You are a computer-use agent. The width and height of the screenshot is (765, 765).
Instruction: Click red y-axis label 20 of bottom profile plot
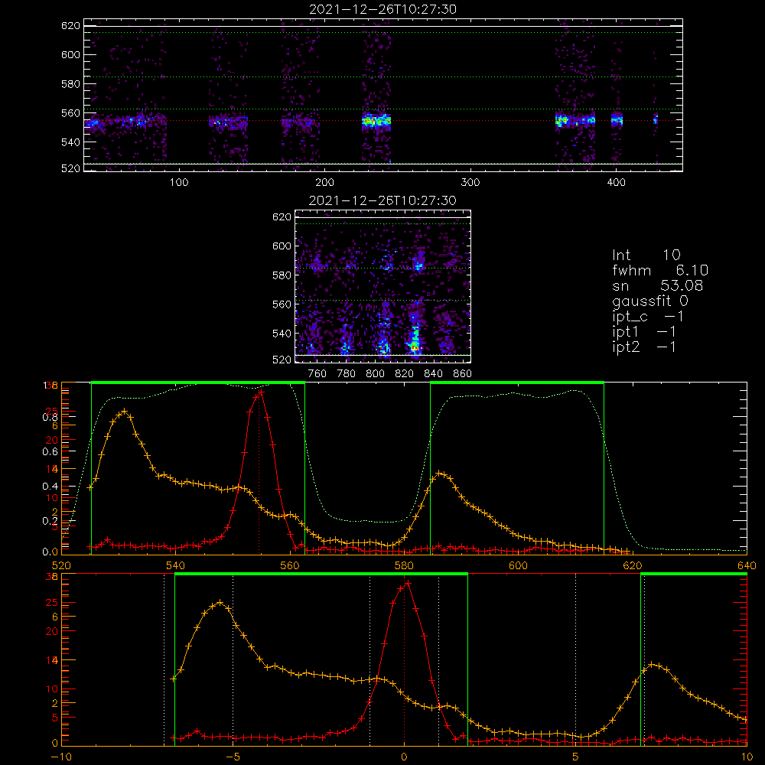click(52, 631)
